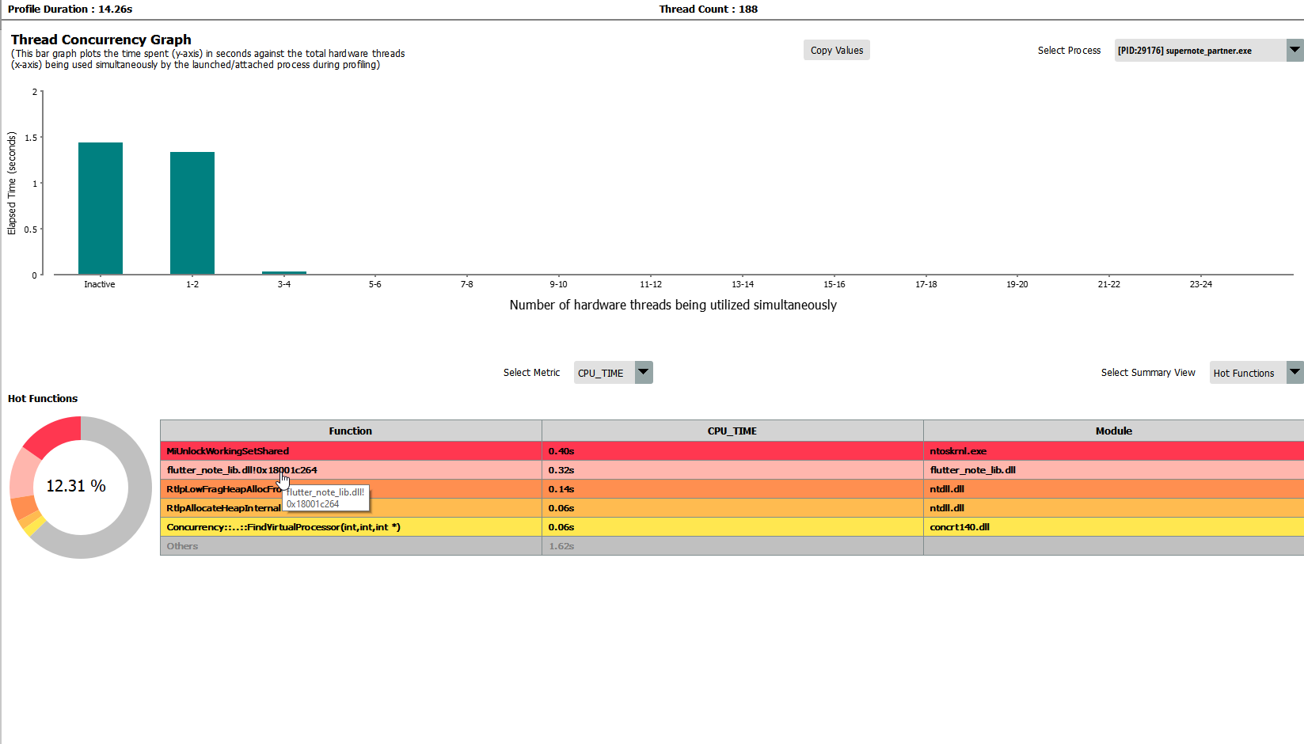Screen dimensions: 1304x744
Task: Click the Function column header
Action: (350, 431)
